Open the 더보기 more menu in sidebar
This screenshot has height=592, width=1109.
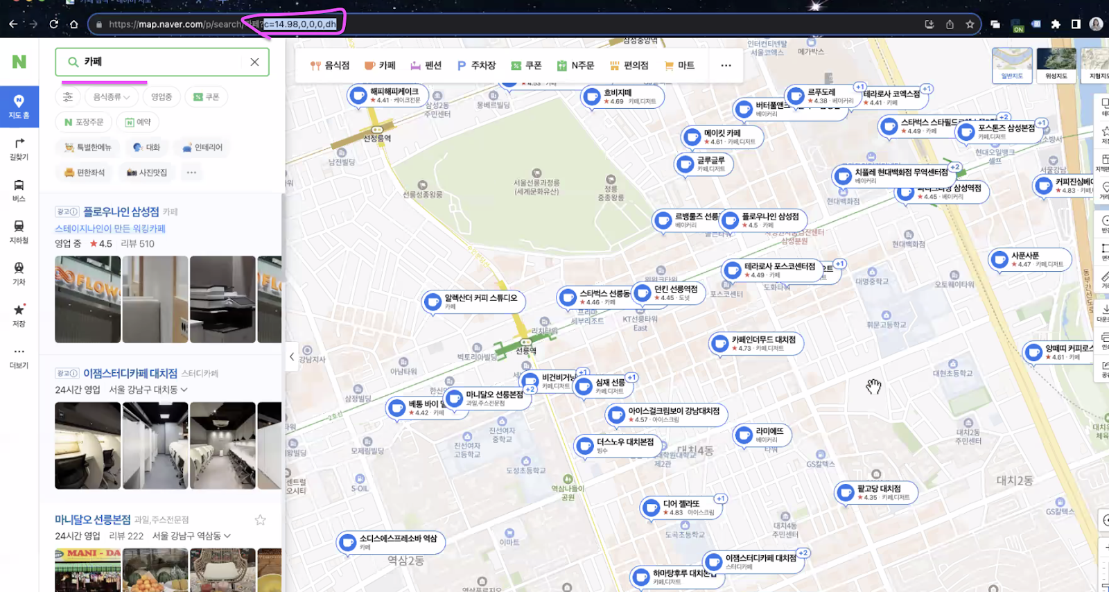pos(19,357)
